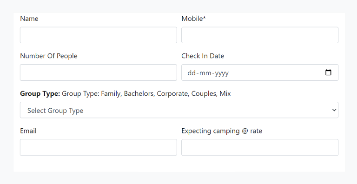Click the chevron arrow of Group Type select
The image size is (357, 184).
[334, 110]
